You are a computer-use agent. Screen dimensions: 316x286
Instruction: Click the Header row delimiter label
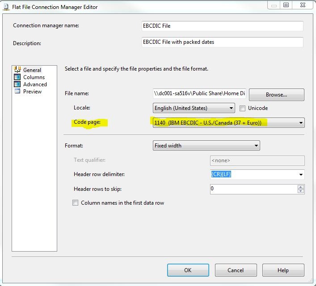coord(99,174)
